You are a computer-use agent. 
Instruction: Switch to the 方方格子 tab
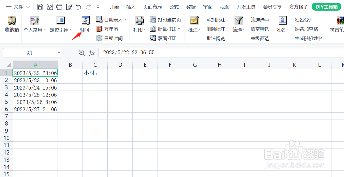299,7
